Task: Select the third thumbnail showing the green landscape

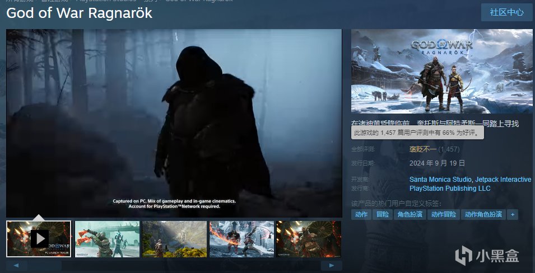Action: 174,239
